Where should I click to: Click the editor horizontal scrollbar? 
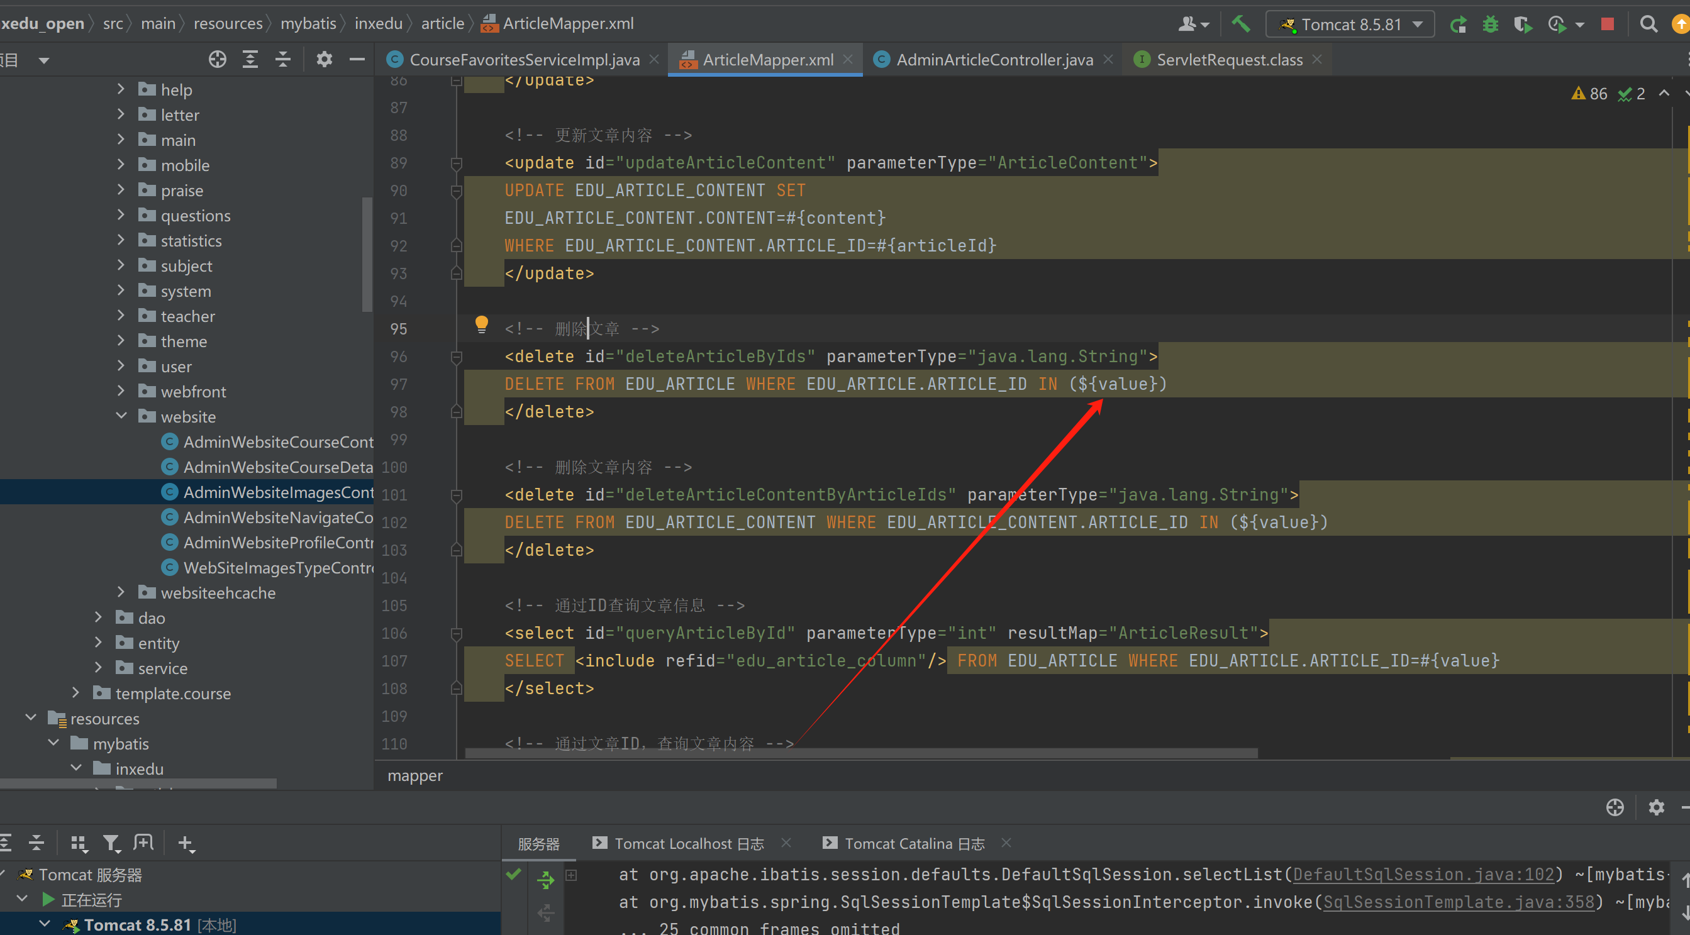(x=862, y=753)
